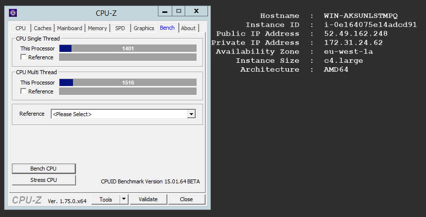The width and height of the screenshot is (426, 217).
Task: Expand the Tools dropdown arrow
Action: [x=124, y=199]
